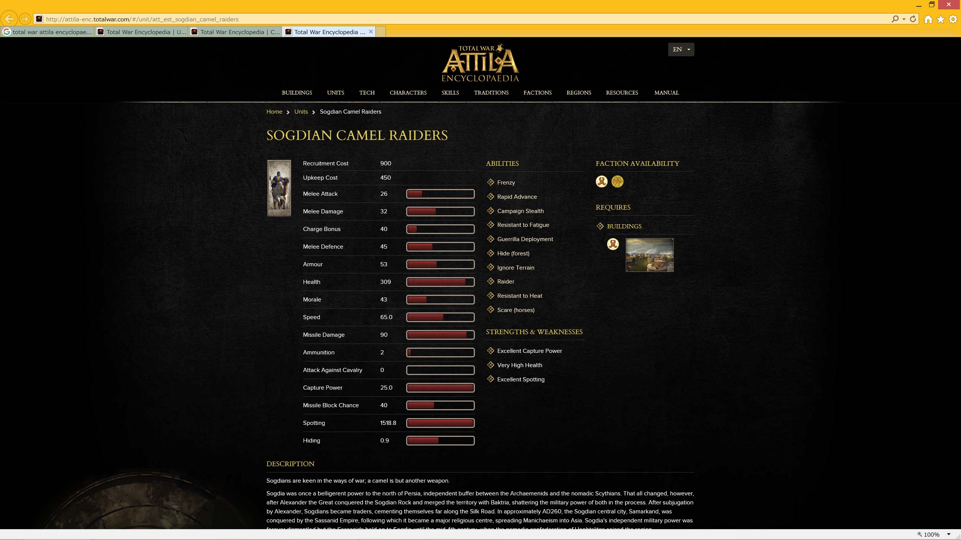Click the diamond icon next to Excellent Capture Power
The height and width of the screenshot is (540, 961).
(x=491, y=351)
